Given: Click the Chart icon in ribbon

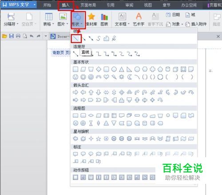Looking at the screenshot, I should [104, 20].
